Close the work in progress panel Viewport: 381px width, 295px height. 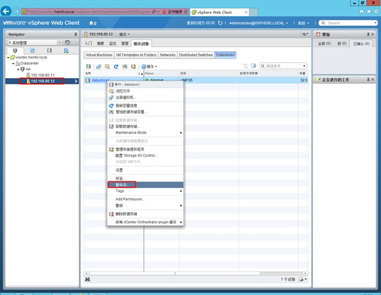[373, 79]
